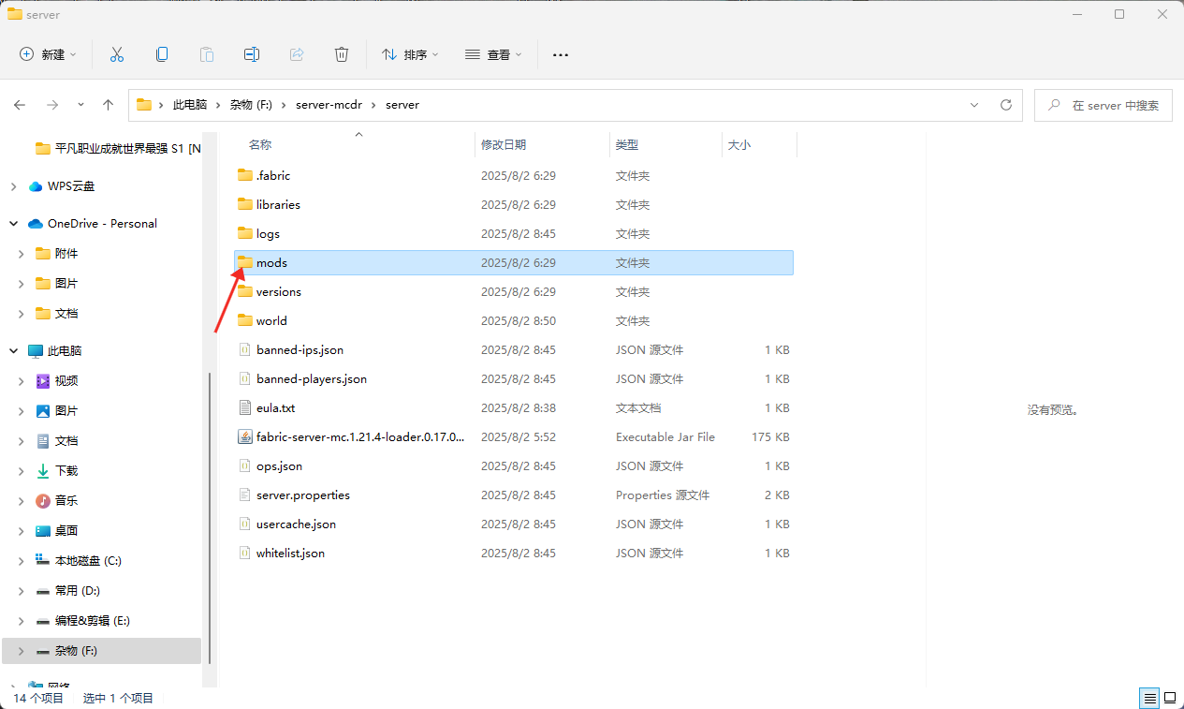Select the fabric-server-mc jar file

pyautogui.click(x=359, y=437)
